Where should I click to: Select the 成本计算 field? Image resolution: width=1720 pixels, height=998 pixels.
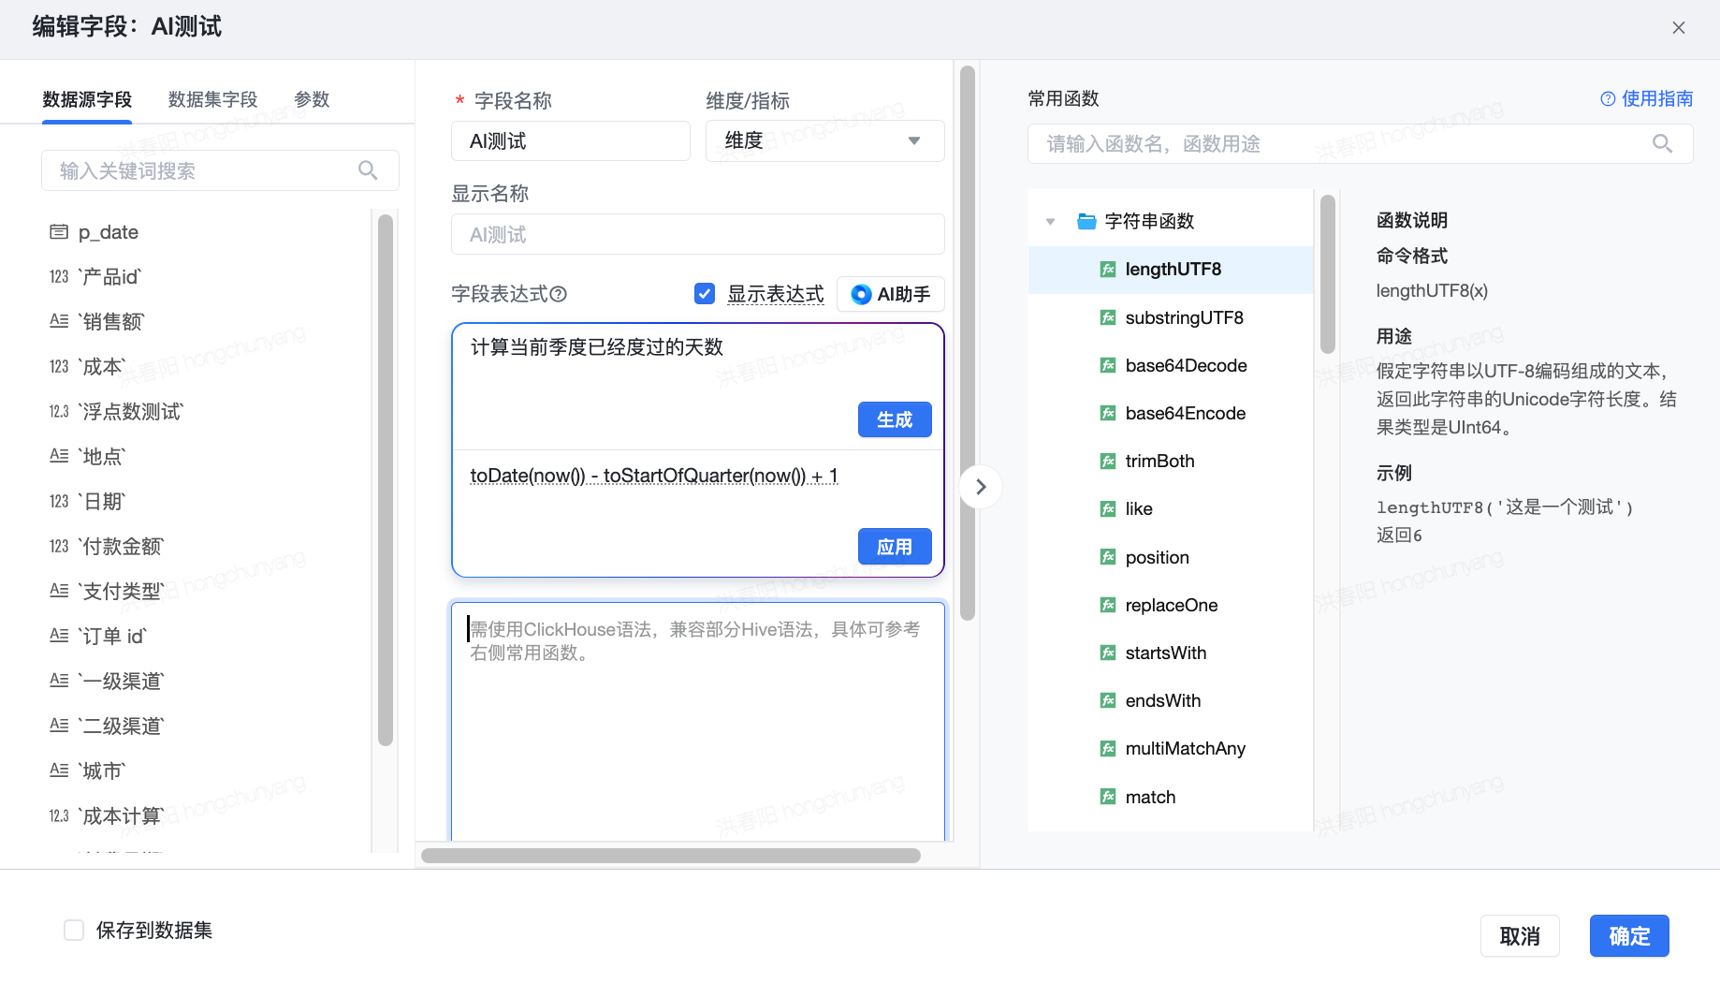[121, 815]
